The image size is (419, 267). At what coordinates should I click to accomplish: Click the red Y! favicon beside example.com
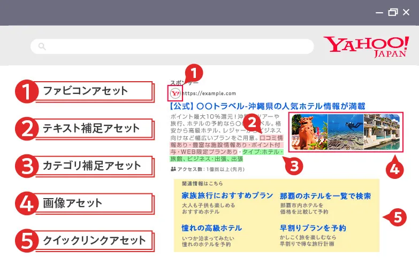point(175,93)
